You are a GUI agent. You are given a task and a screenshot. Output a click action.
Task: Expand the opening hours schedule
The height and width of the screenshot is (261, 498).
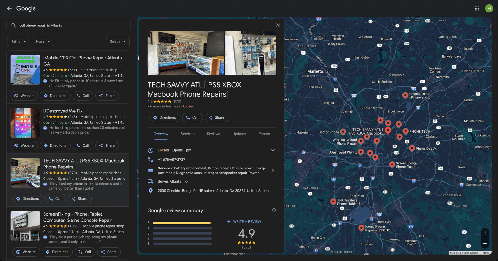tap(273, 150)
